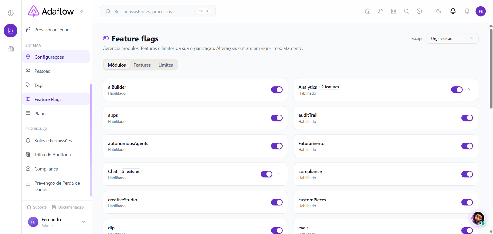Viewport: 493px width, 234px height.
Task: Open Feature Flags in sidebar
Action: [x=56, y=99]
